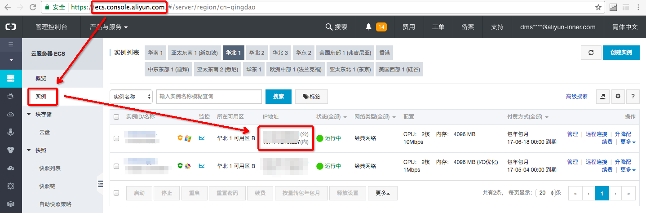Open the bracketed square icon in left rail
This screenshot has height=213, width=646.
[x=11, y=186]
